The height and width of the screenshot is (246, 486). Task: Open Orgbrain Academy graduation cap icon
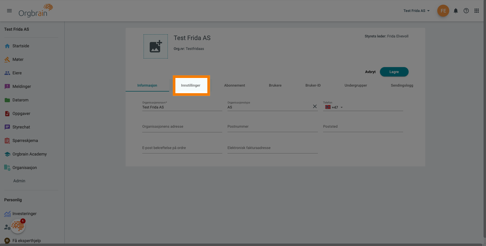7,154
